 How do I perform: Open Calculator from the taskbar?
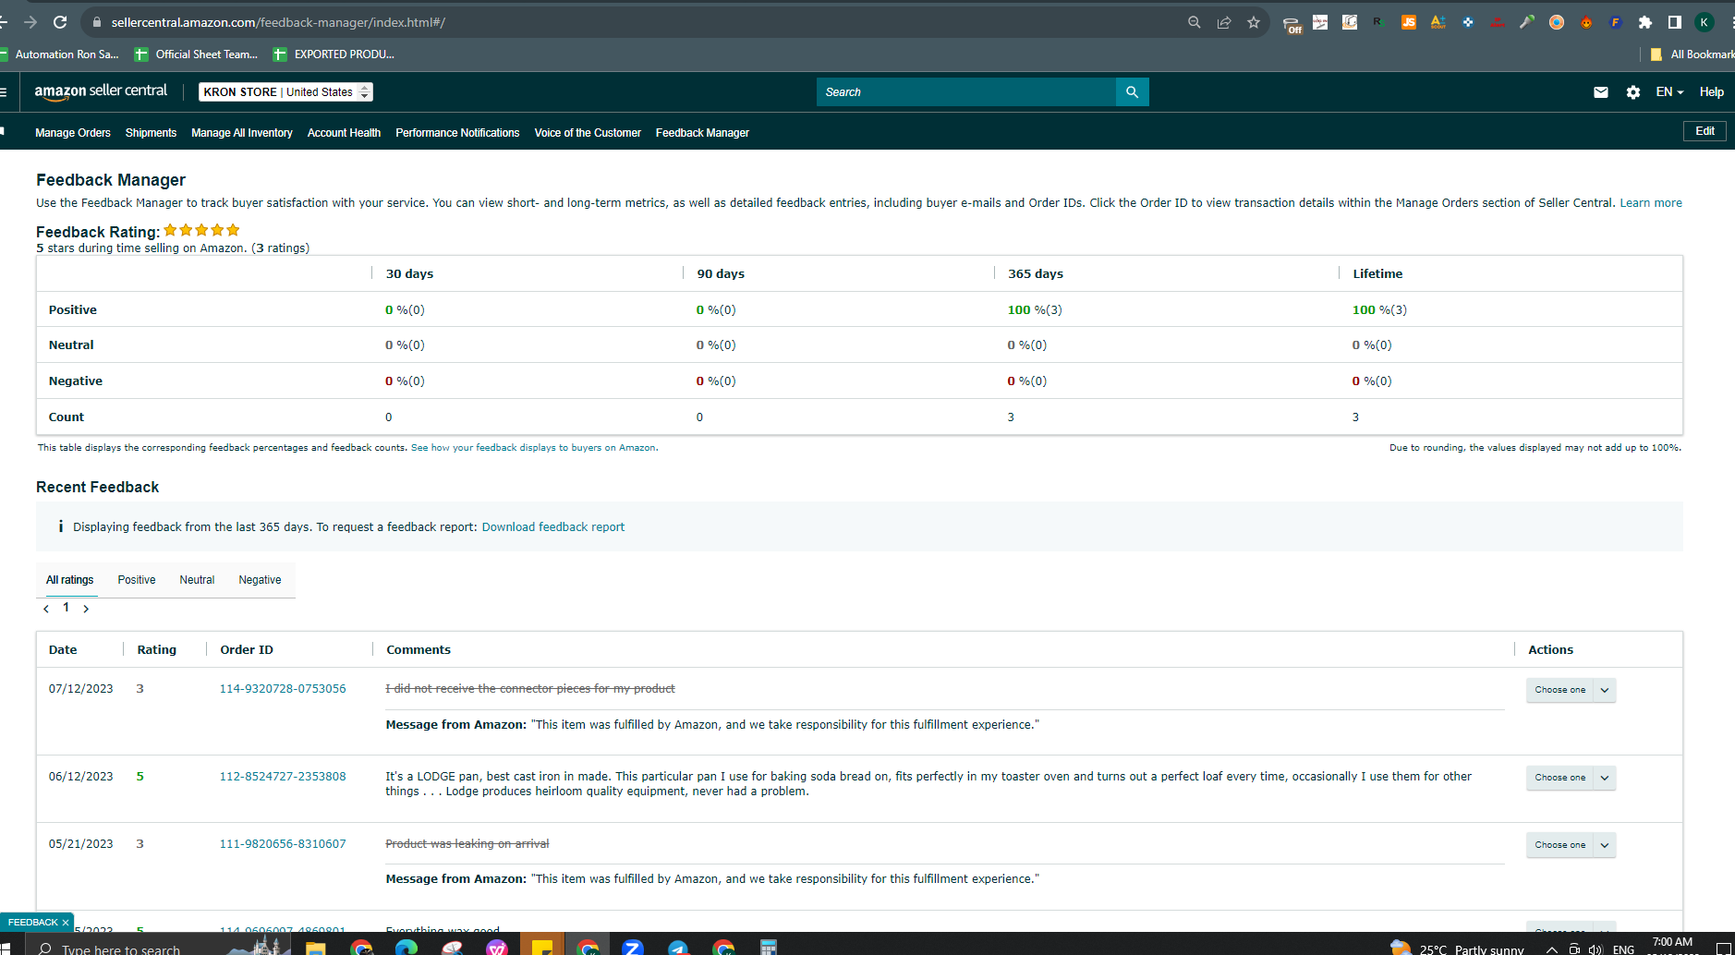coord(769,947)
